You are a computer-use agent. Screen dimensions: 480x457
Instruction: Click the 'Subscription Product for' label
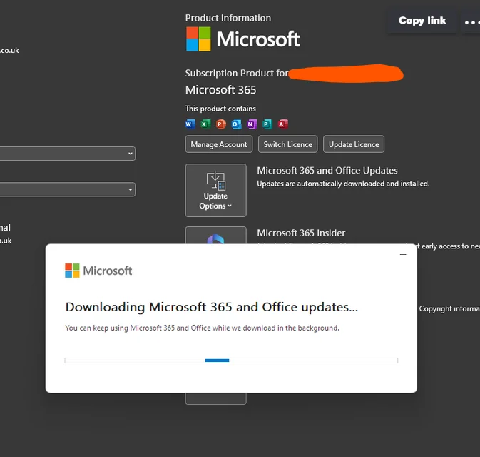[x=237, y=74]
